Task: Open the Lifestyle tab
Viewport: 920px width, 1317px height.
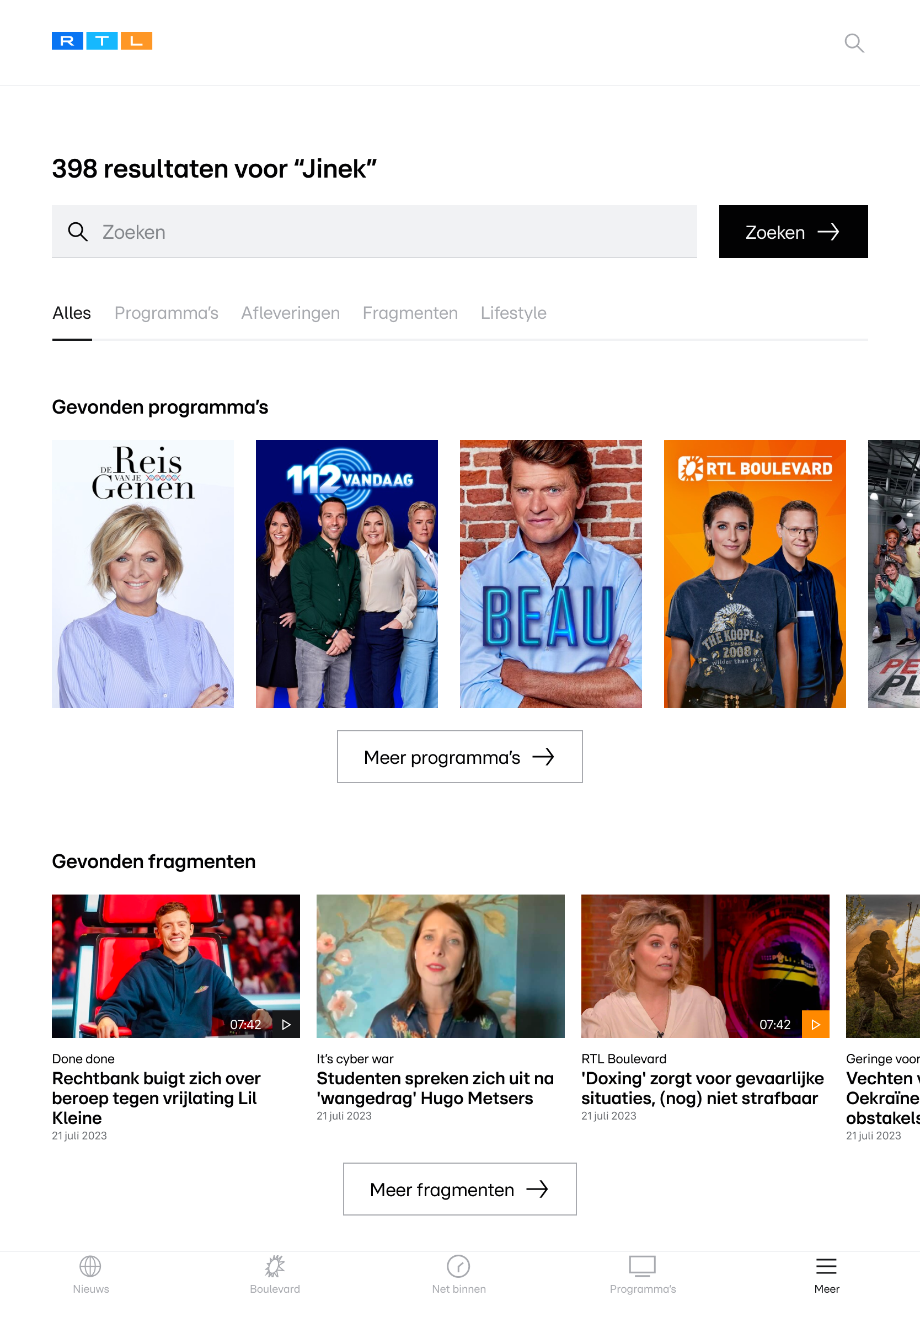Action: click(514, 313)
